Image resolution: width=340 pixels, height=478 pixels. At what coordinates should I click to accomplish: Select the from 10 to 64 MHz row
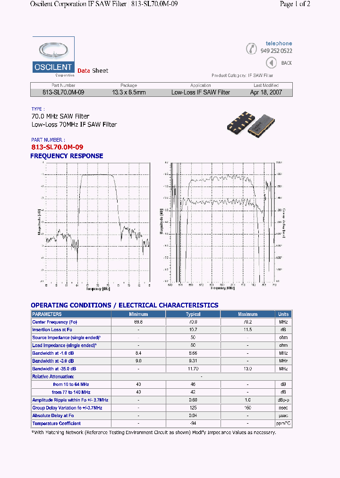pyautogui.click(x=161, y=384)
